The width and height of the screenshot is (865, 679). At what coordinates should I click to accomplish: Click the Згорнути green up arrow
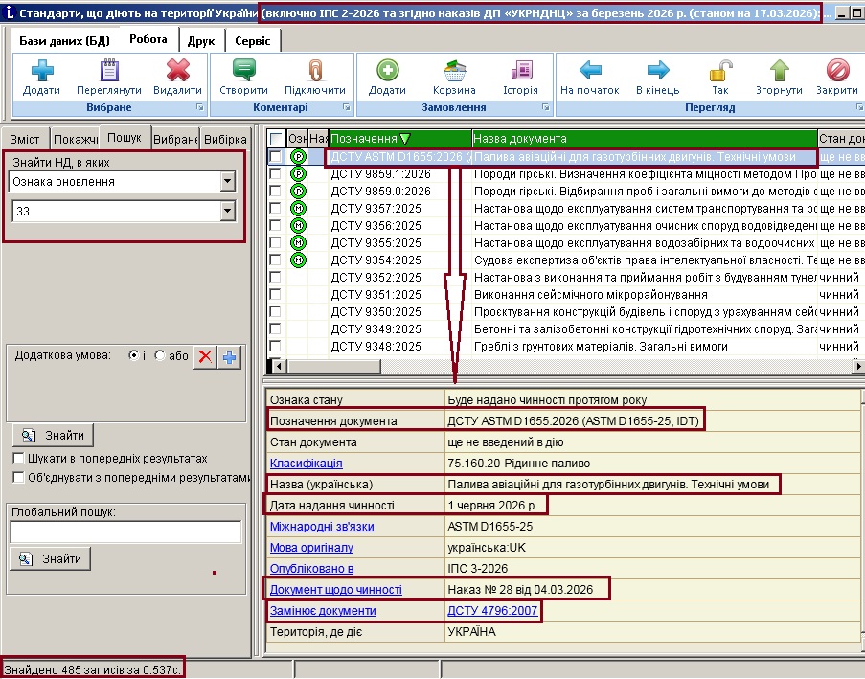[x=779, y=71]
